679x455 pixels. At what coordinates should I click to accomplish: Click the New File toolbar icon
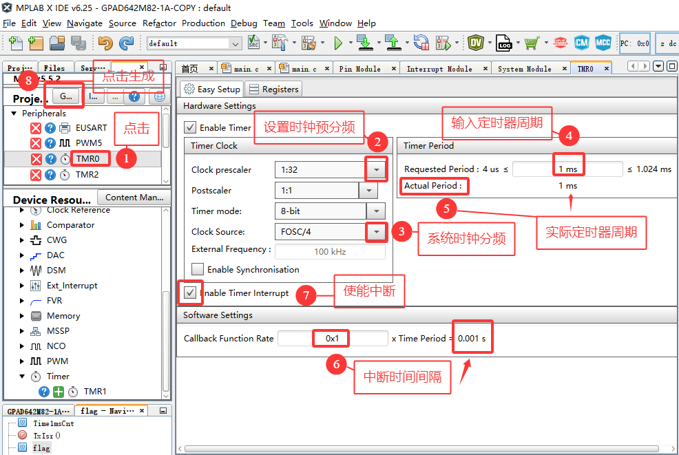16,43
